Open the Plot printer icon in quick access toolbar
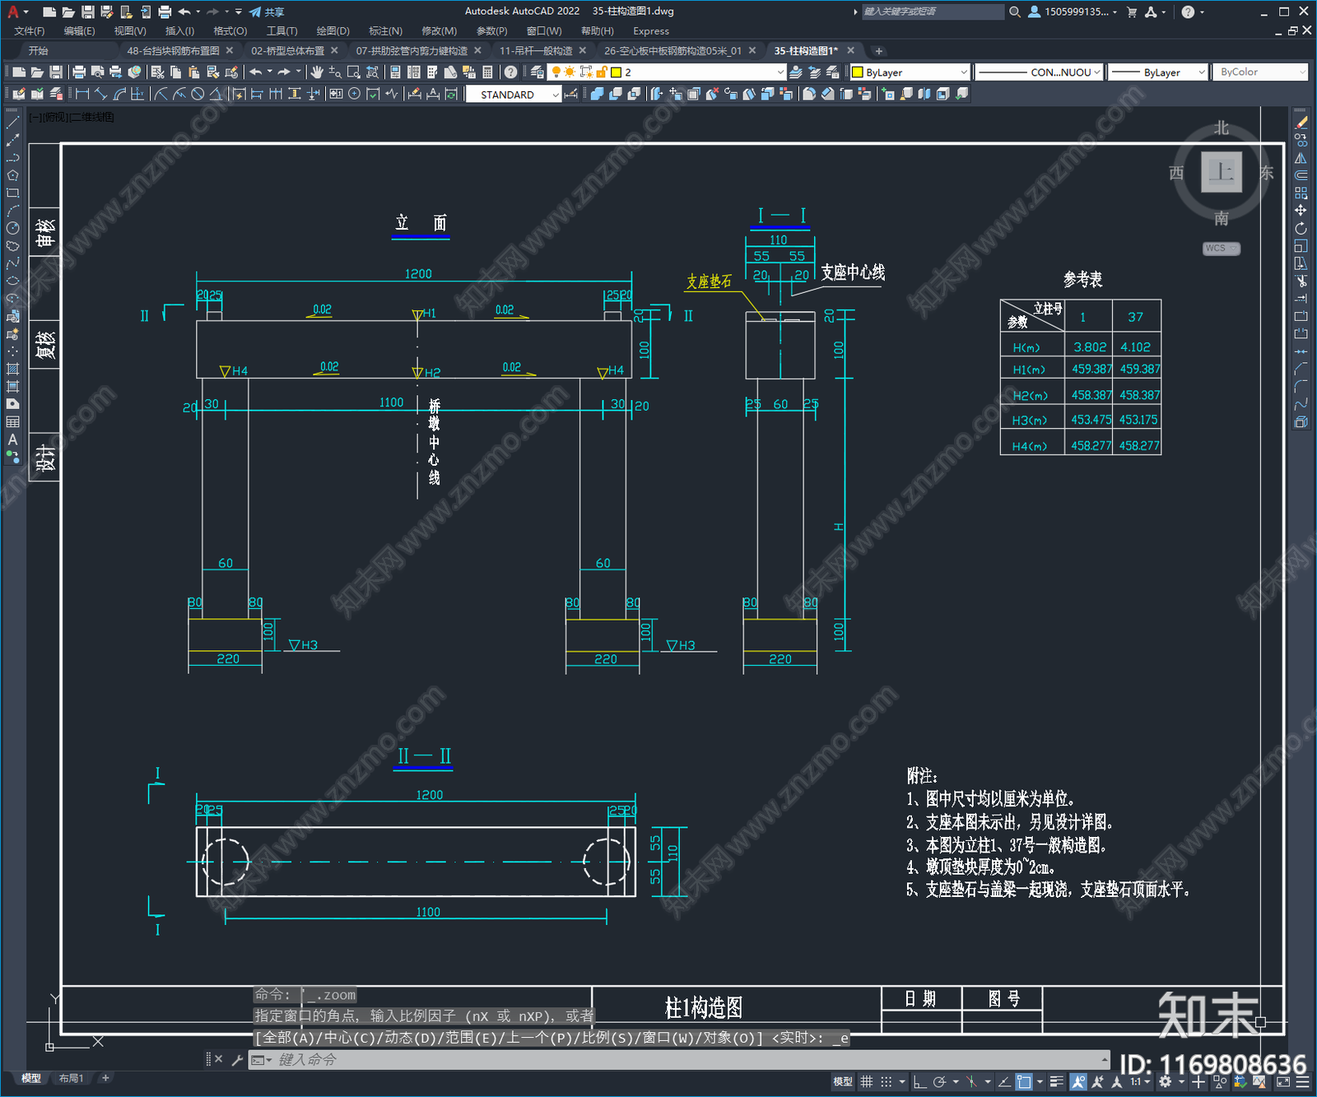This screenshot has height=1097, width=1317. 165,12
